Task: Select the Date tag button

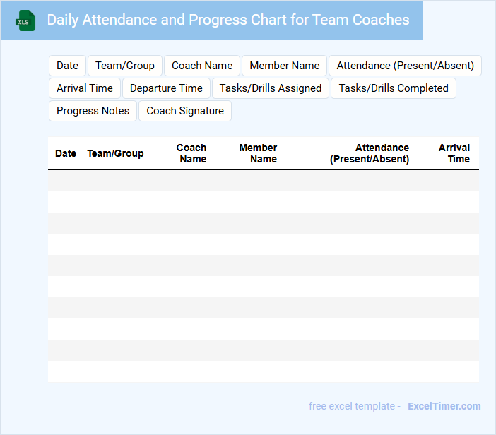Action: pyautogui.click(x=67, y=66)
